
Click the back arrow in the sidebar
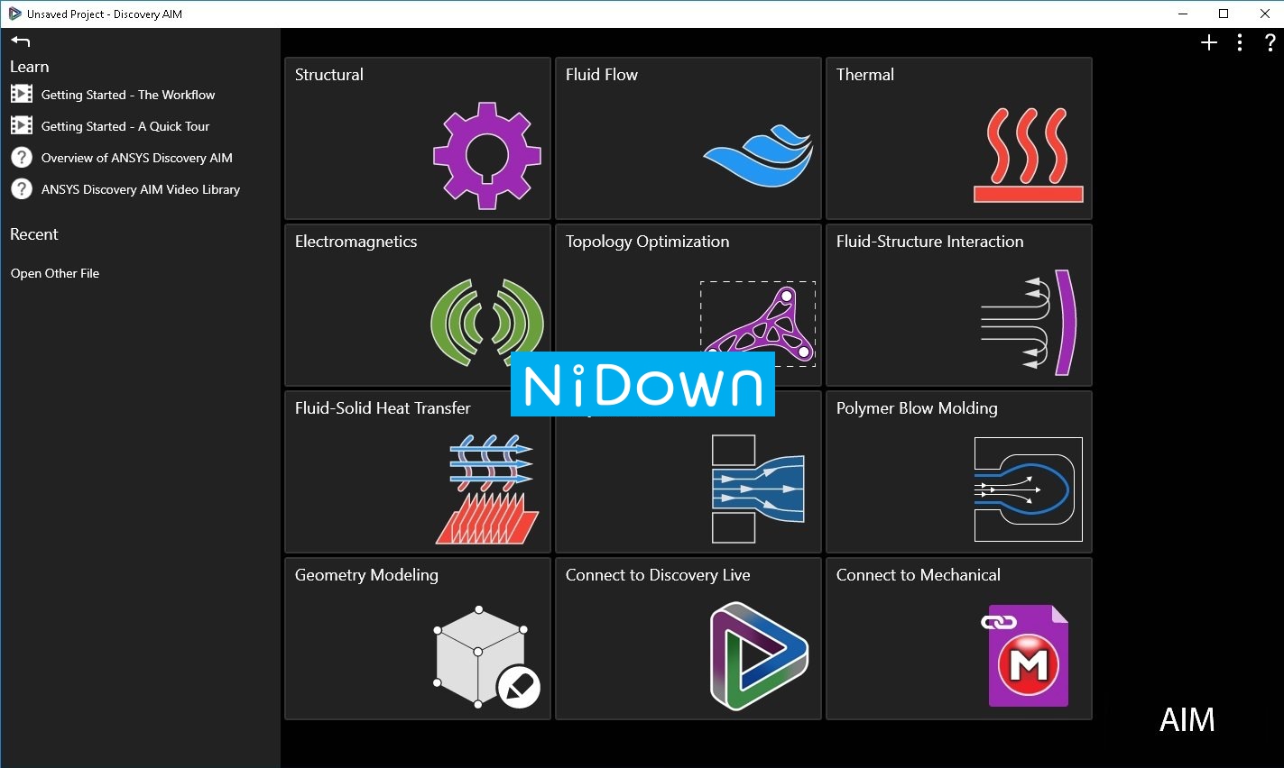click(x=19, y=41)
